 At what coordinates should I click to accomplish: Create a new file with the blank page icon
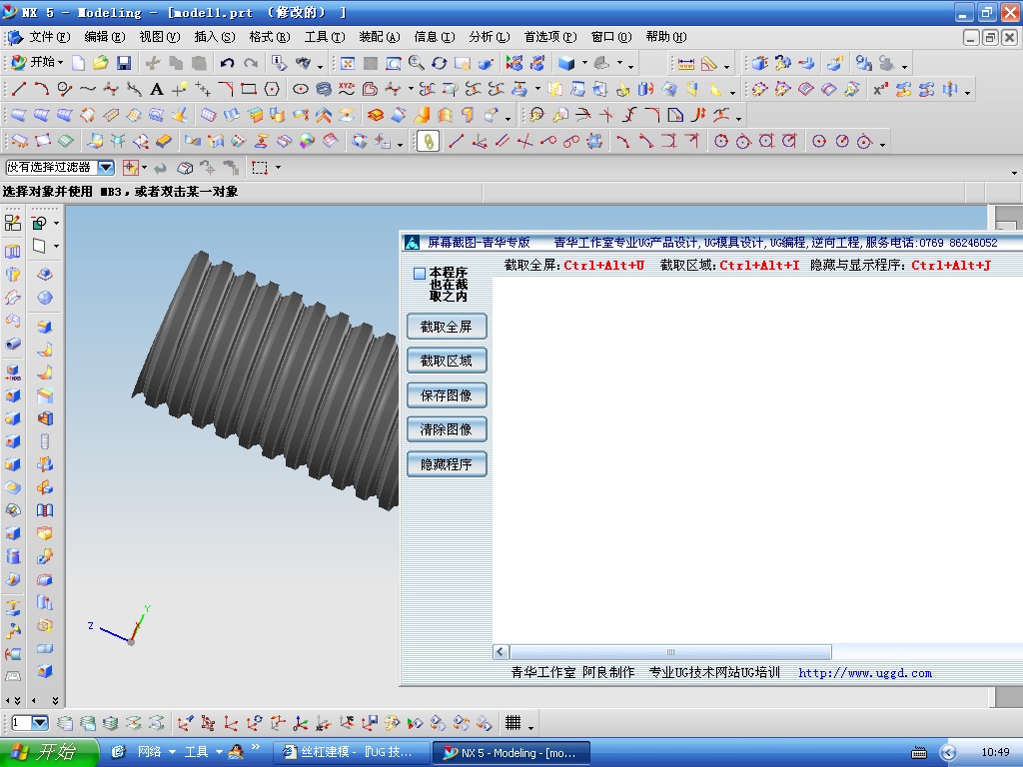pos(78,63)
